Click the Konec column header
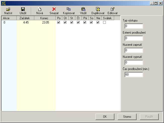This screenshot has height=123, width=164. (45, 18)
